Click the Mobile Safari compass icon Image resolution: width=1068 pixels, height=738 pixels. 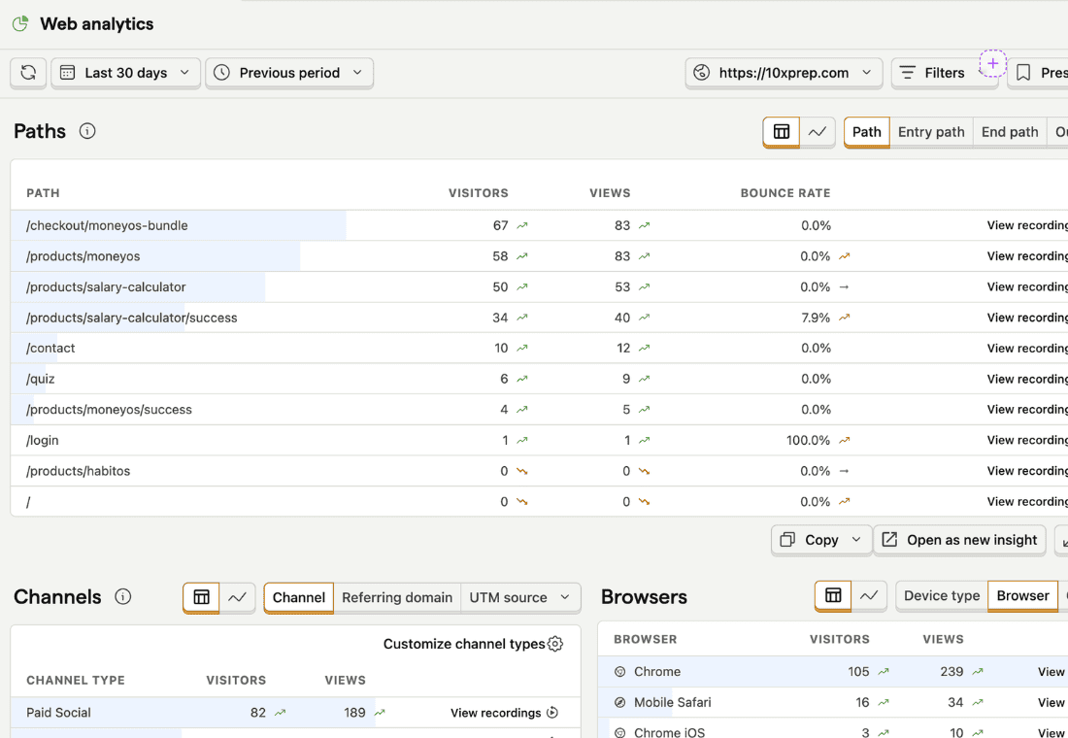coord(619,703)
